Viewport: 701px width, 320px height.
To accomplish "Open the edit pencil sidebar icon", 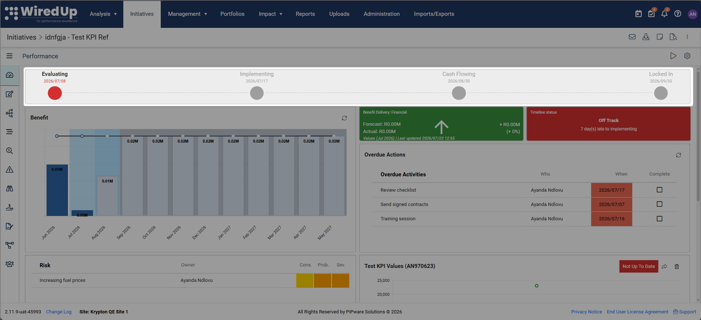I will click(10, 94).
